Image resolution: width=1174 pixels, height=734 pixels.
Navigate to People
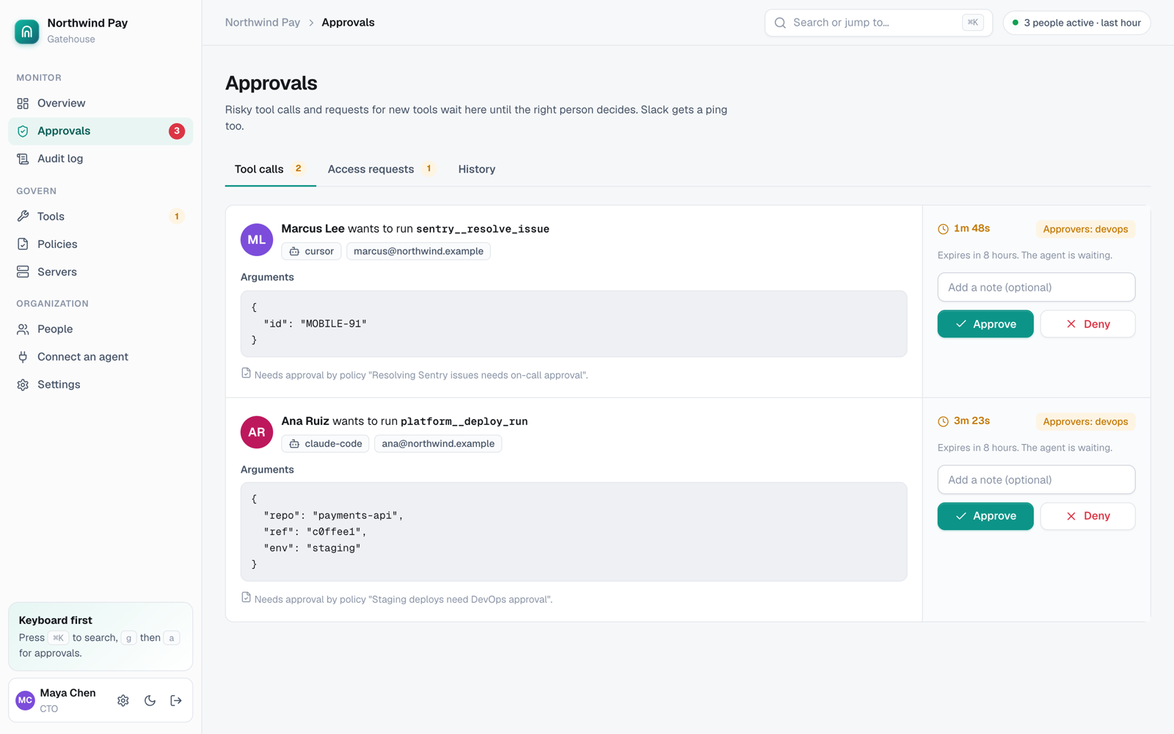(101, 329)
